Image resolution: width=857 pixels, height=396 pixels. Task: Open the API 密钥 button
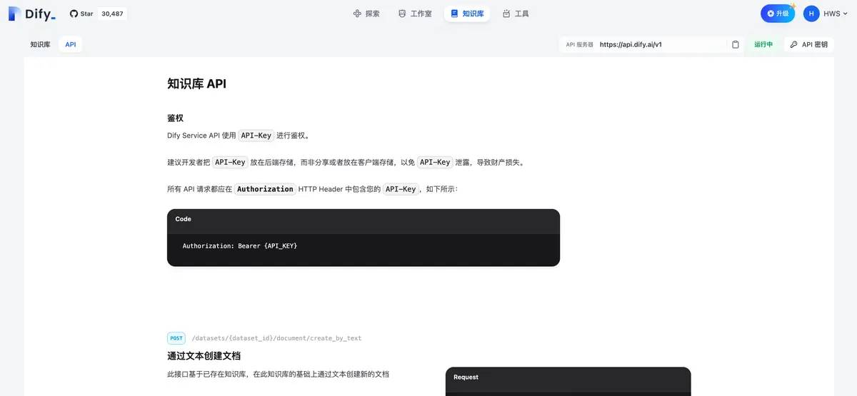pos(809,44)
